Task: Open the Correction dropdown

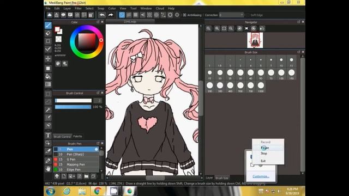Action: pyautogui.click(x=231, y=15)
